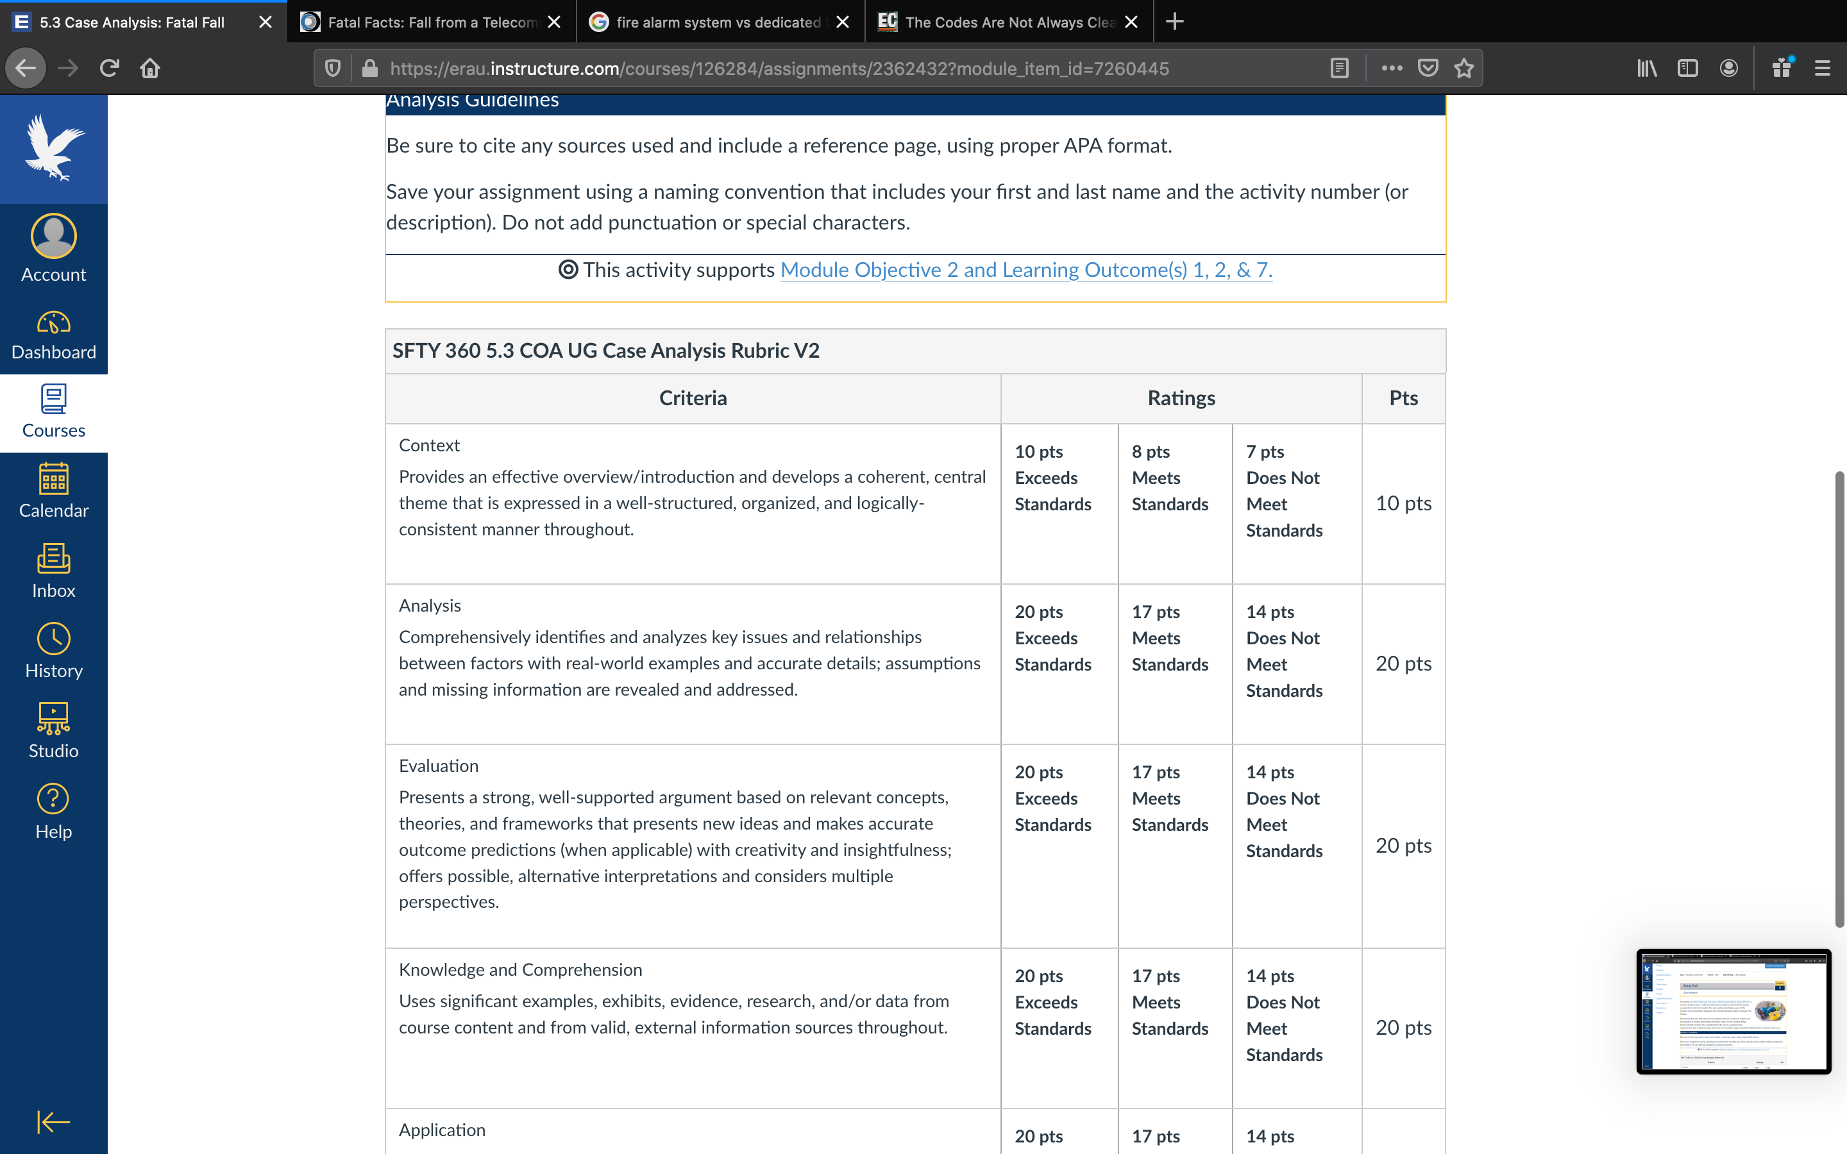Image resolution: width=1847 pixels, height=1154 pixels.
Task: Click the Evaluation criterion title
Action: (439, 766)
